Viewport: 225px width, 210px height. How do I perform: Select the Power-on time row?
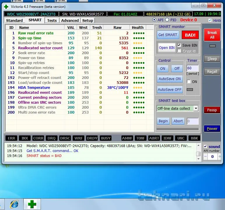tap(79, 58)
